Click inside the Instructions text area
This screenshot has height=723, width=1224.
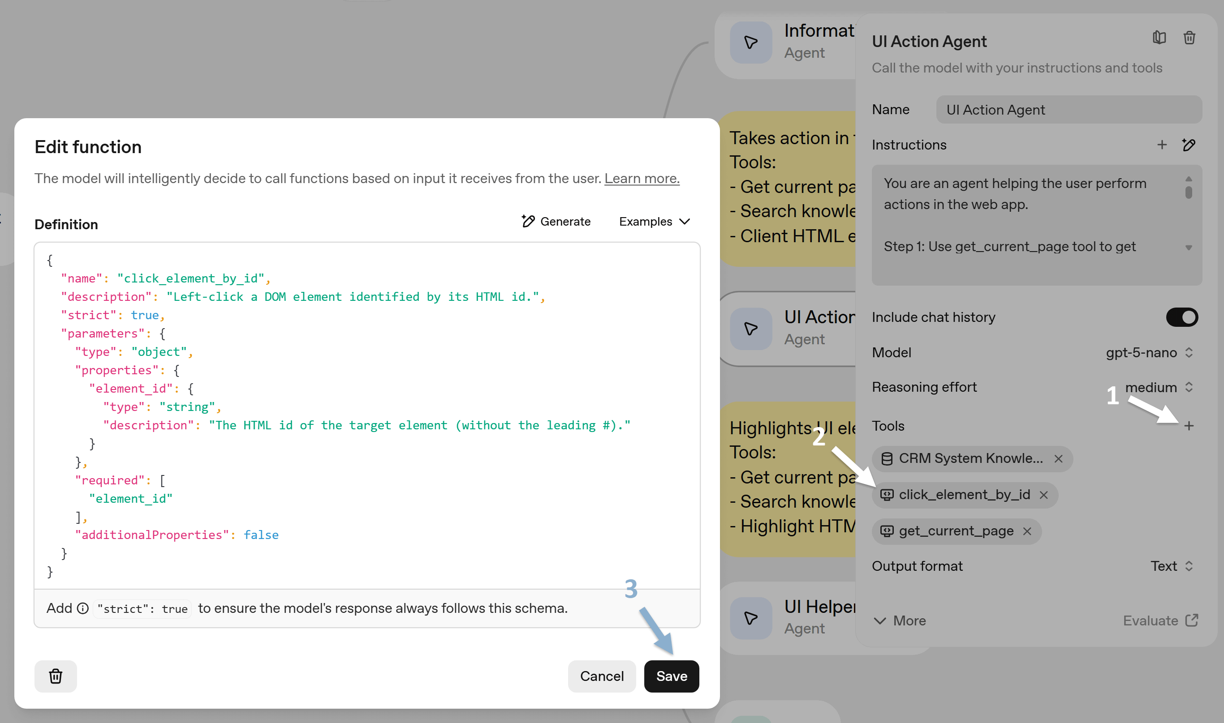coord(1036,225)
